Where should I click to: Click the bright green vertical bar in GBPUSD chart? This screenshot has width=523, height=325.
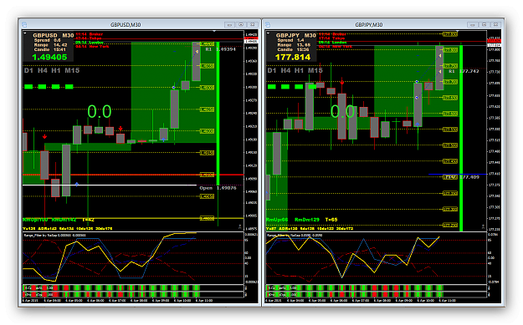coord(218,114)
